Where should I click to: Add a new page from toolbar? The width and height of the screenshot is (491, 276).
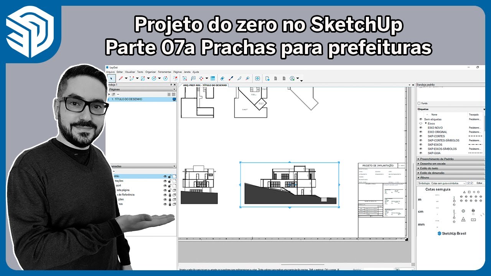tap(267, 78)
